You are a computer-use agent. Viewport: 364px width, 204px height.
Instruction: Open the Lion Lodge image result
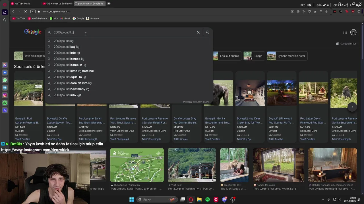click(234, 165)
